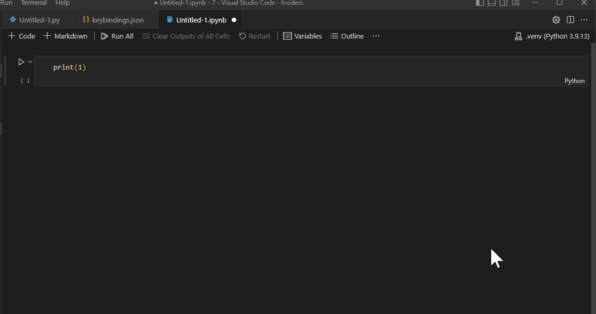Add a new Markdown cell
The width and height of the screenshot is (596, 314).
[65, 36]
